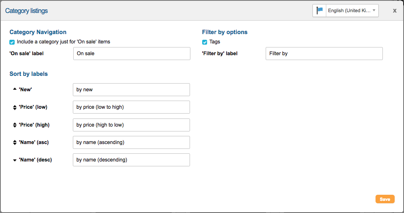Edit the 'by new' sort label field
Screen dimensions: 404x213
coord(131,90)
